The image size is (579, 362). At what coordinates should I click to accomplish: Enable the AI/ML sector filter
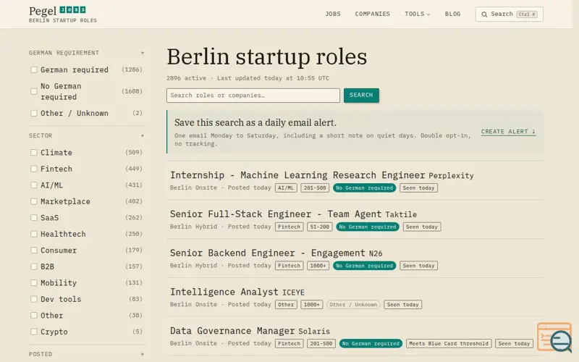click(33, 185)
